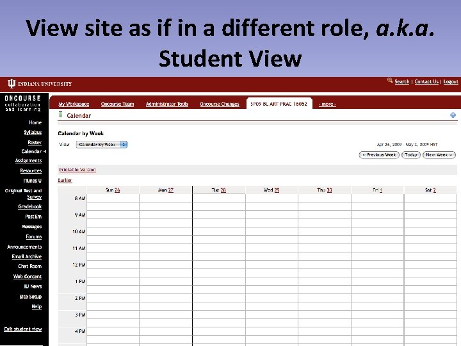This screenshot has width=461, height=346.
Task: Open IU News in sidebar
Action: coord(33,286)
